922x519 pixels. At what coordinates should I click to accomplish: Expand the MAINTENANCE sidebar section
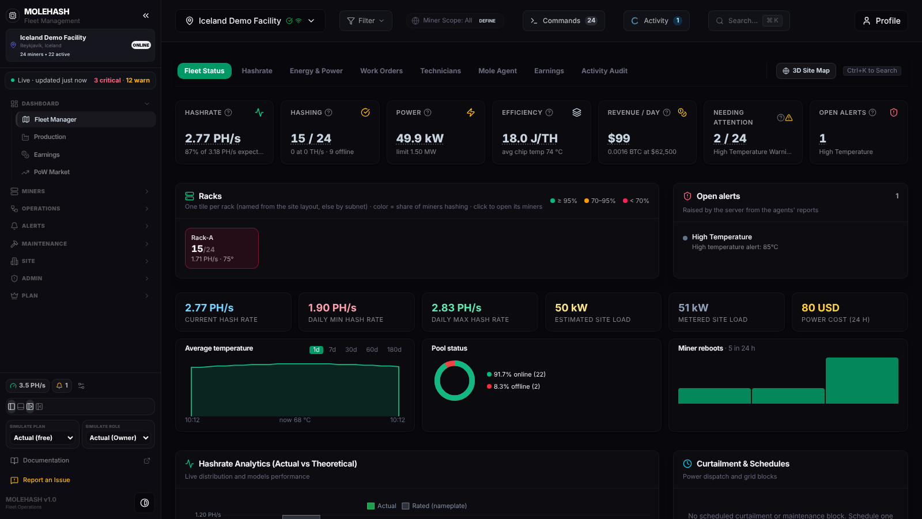point(80,244)
